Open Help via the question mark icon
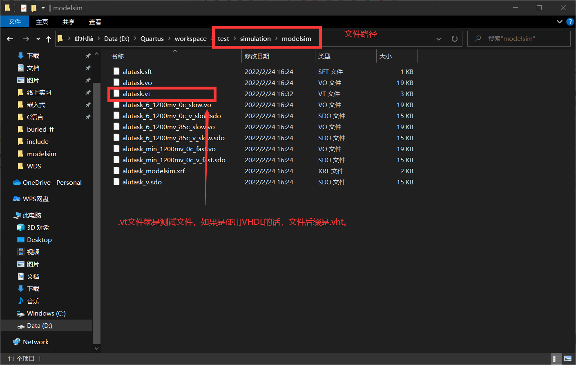This screenshot has width=576, height=365. 570,22
